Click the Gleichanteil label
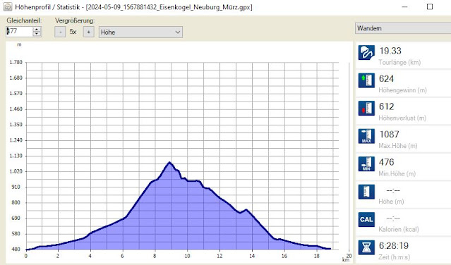Screen dimensions: 451x265 (x=24, y=20)
